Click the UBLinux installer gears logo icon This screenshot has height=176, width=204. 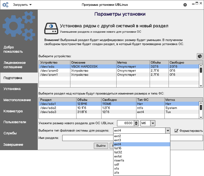[x=5, y=5]
